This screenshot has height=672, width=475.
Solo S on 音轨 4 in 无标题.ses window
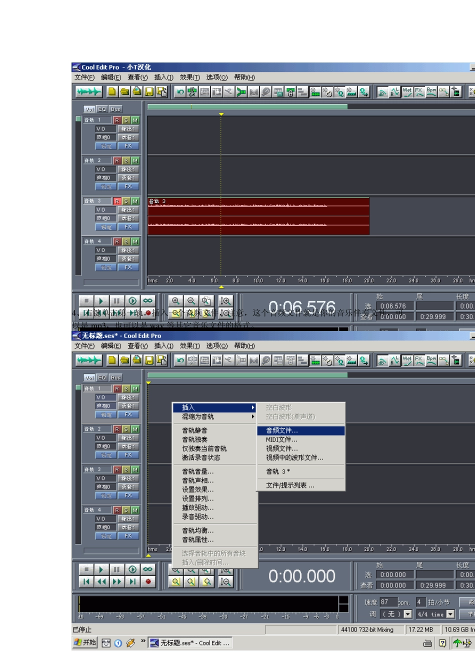coord(126,510)
